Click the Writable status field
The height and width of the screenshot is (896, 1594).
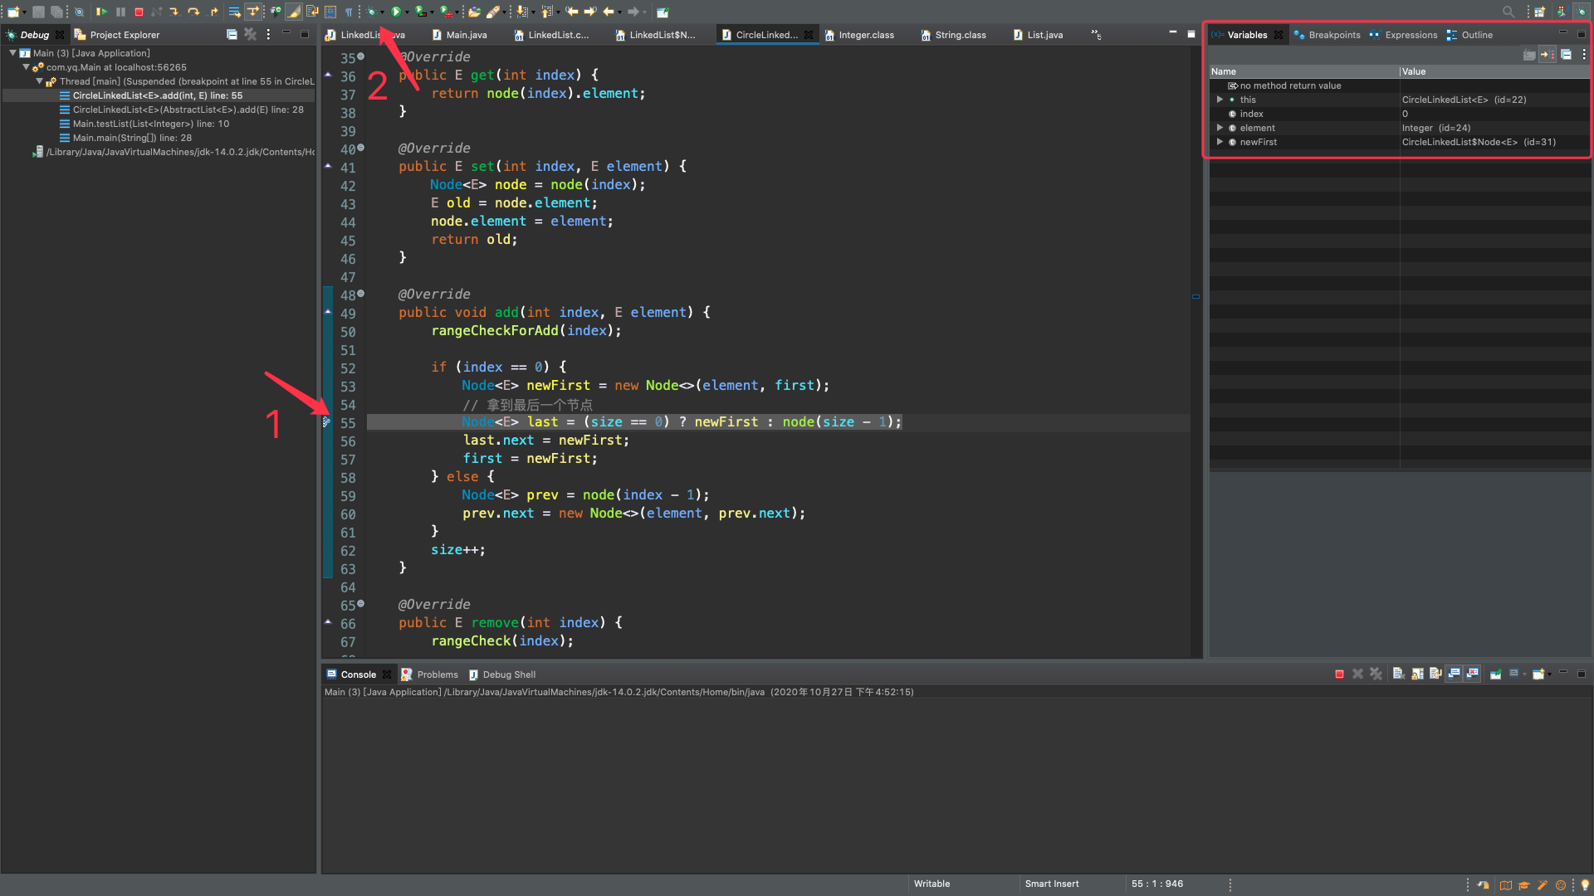pyautogui.click(x=931, y=884)
